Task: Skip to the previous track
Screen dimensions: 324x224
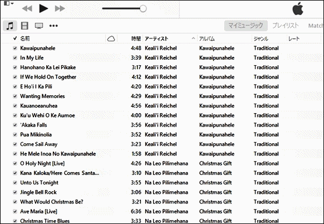Action: (27, 8)
